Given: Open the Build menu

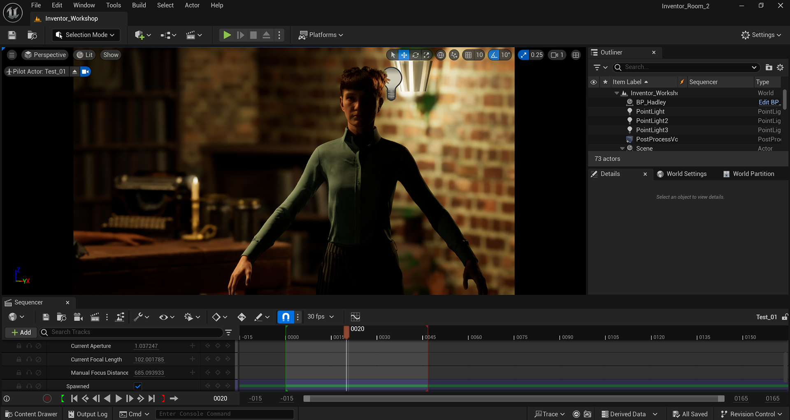Looking at the screenshot, I should tap(139, 5).
